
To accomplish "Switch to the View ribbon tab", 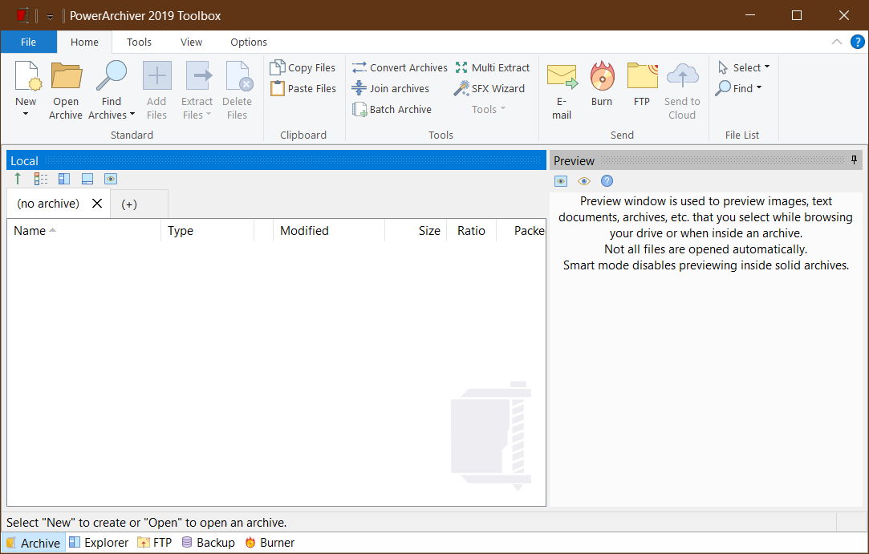I will 191,42.
